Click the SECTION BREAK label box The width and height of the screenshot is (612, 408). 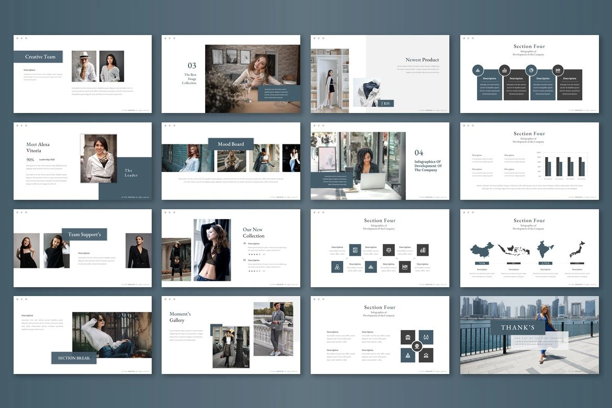point(74,358)
